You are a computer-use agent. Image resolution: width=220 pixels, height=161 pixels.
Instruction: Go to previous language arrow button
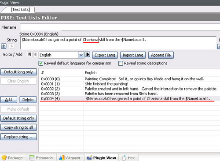pyautogui.click(x=36, y=54)
